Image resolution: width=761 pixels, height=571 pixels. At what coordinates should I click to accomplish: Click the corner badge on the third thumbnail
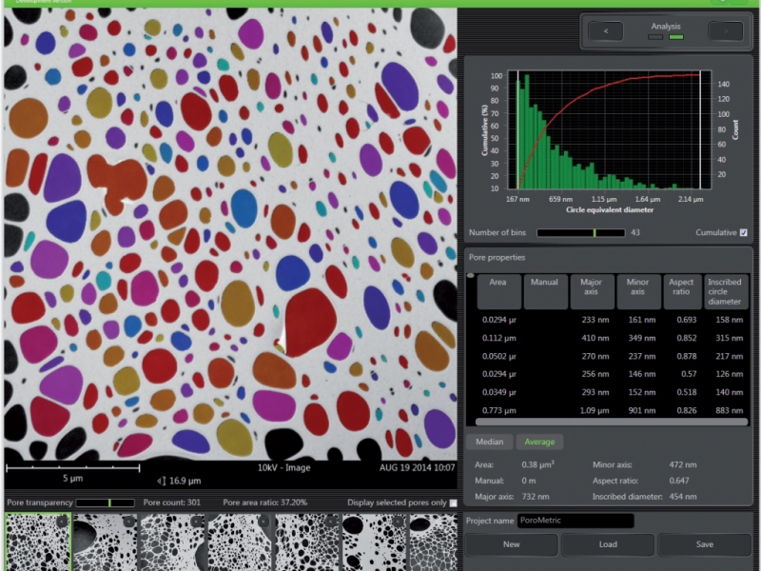[x=197, y=522]
